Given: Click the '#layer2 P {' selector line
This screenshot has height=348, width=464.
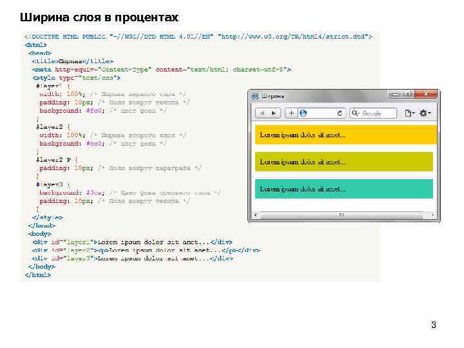Looking at the screenshot, I should [57, 160].
